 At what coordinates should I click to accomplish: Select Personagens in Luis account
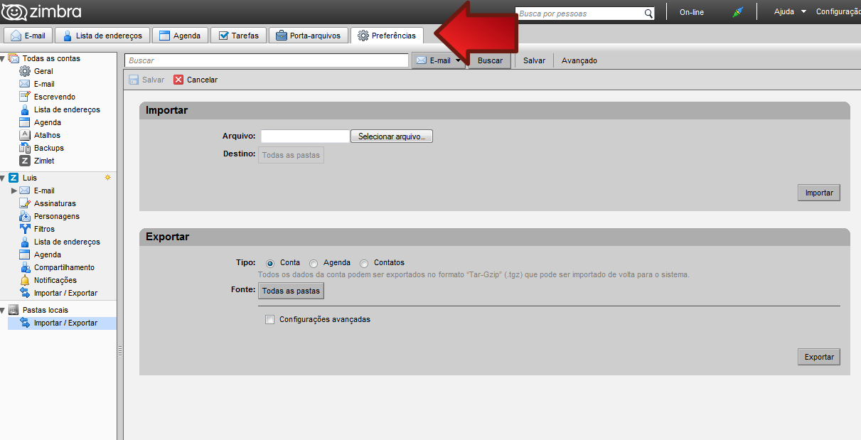(x=56, y=216)
